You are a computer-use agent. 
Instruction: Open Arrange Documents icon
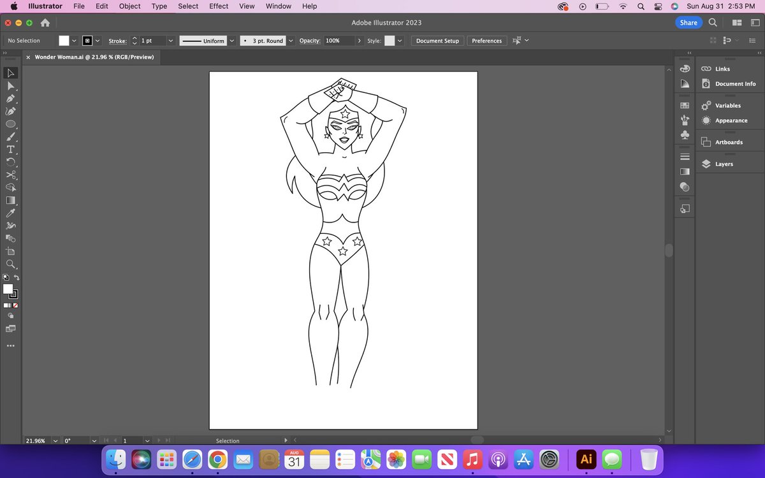(x=737, y=22)
